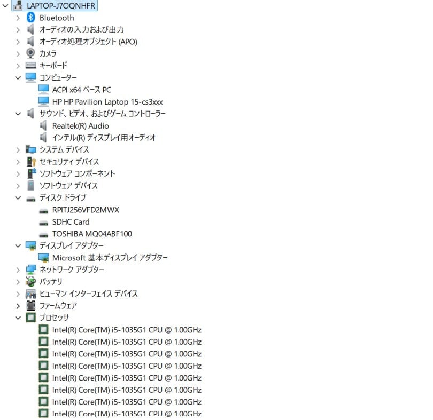The height and width of the screenshot is (420, 433).
Task: Select the first Intel Core i5-1035G1 entry
Action: pyautogui.click(x=127, y=330)
